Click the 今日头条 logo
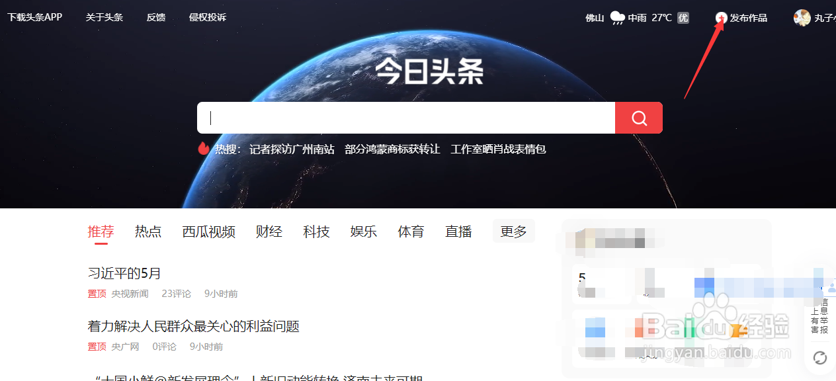The width and height of the screenshot is (836, 381). click(x=429, y=71)
